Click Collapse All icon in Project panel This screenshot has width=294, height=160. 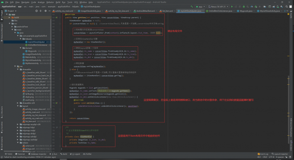pos(41,11)
